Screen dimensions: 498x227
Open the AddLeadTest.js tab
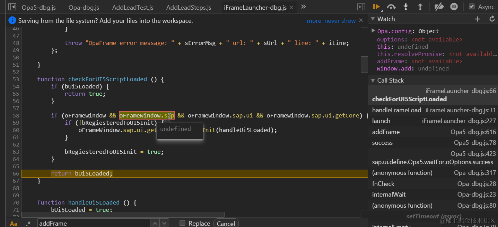coord(133,7)
